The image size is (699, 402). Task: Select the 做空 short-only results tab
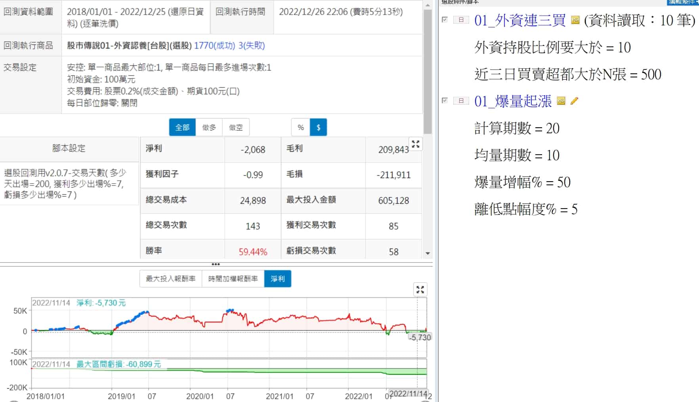[236, 127]
